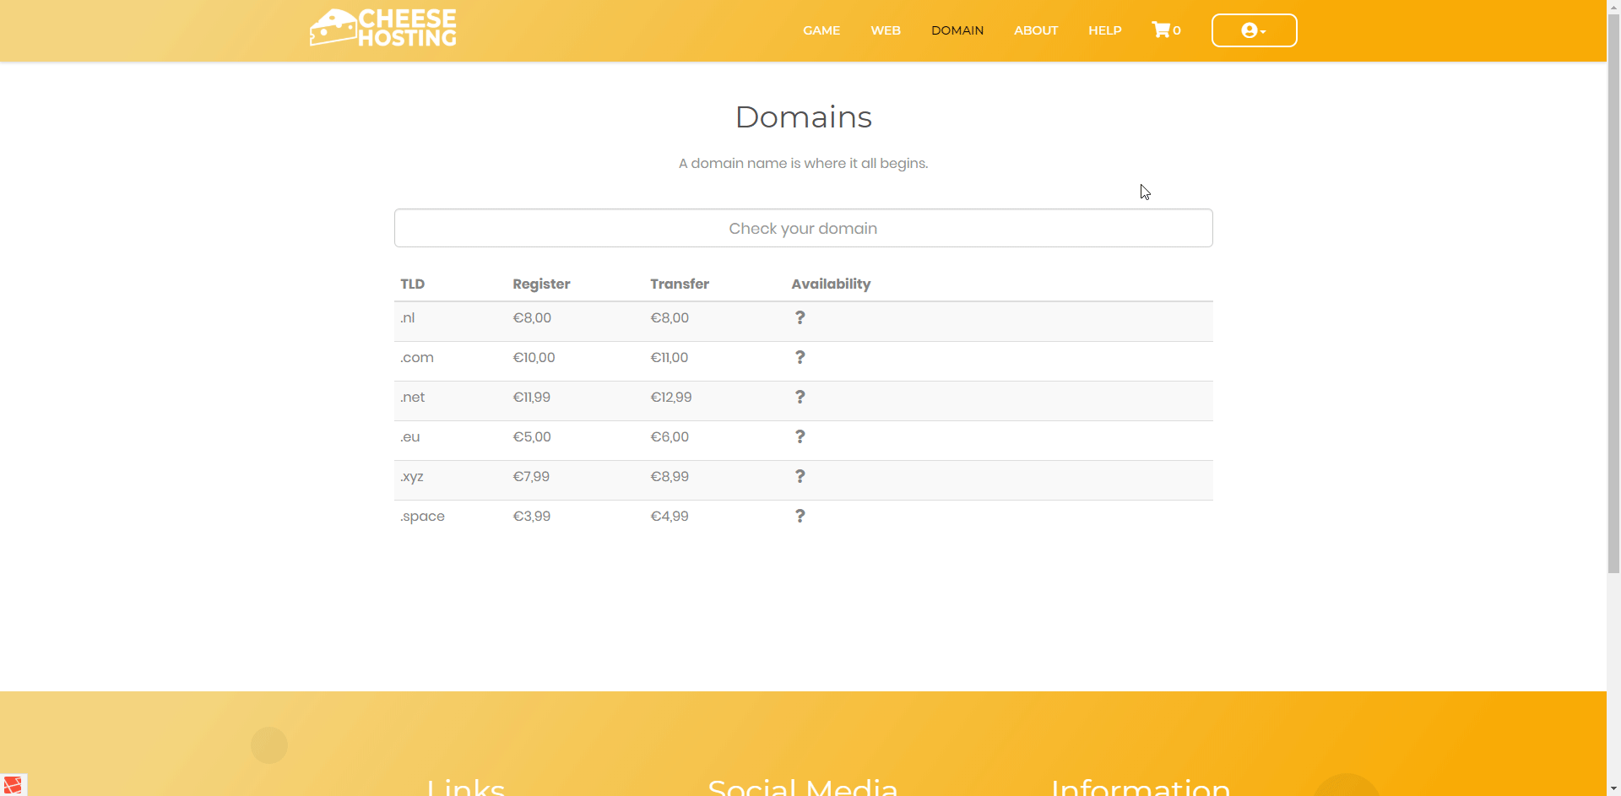
Task: Open the user account dropdown
Action: (x=1254, y=30)
